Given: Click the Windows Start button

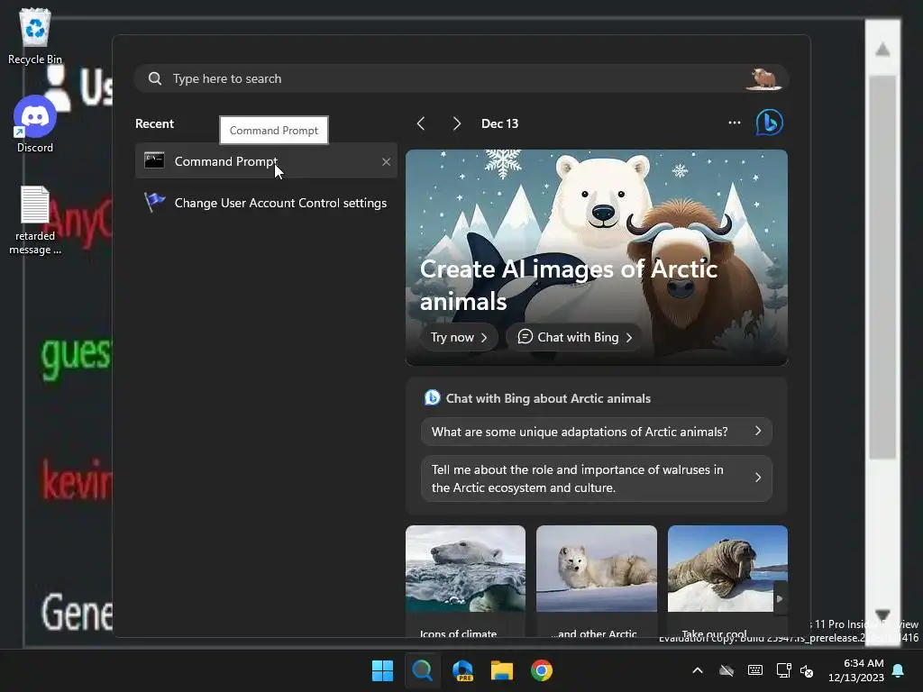Looking at the screenshot, I should (382, 670).
